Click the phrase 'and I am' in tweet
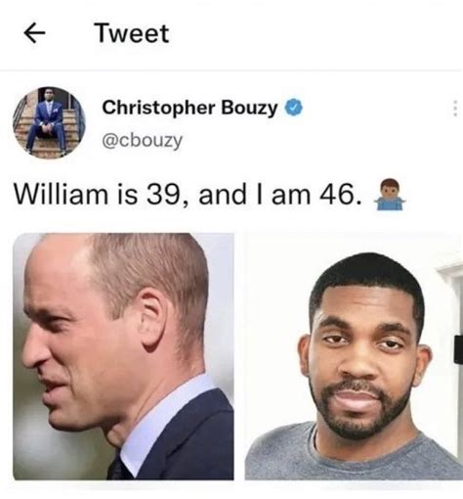Image resolution: width=463 pixels, height=499 pixels. (254, 195)
